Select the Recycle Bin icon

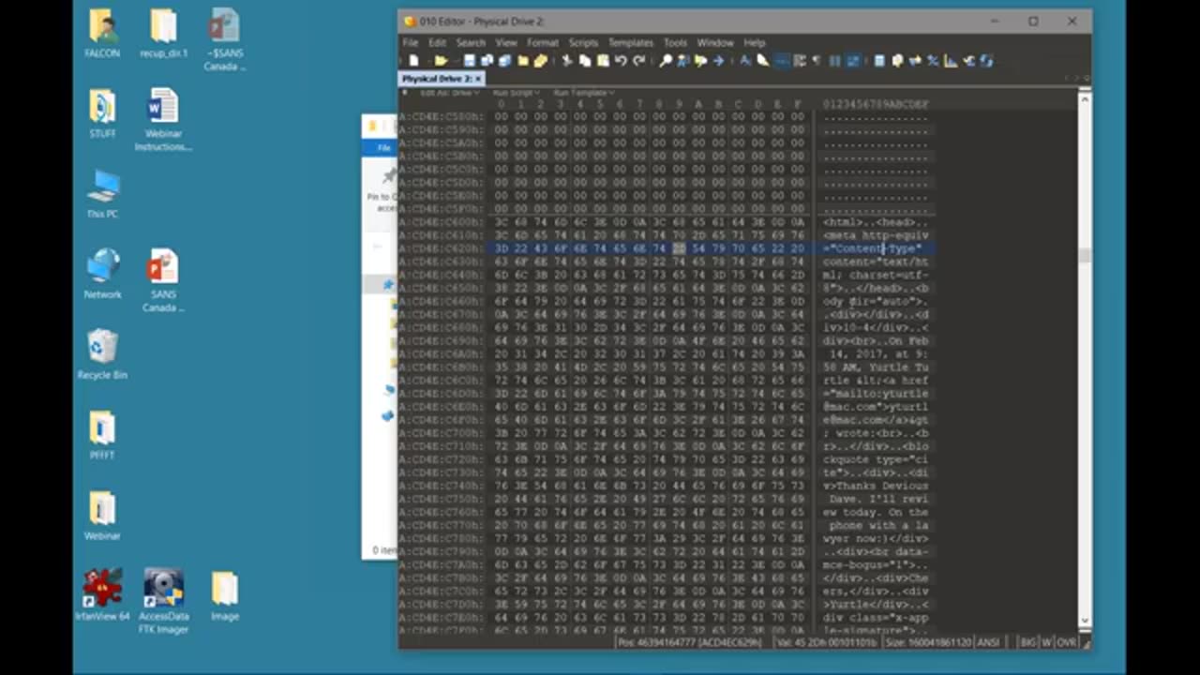click(x=102, y=354)
